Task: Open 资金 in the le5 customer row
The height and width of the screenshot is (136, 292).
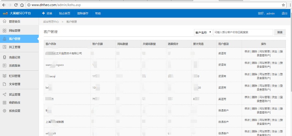Action: pos(274,86)
